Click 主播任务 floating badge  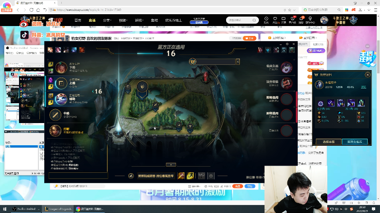[x=367, y=57]
